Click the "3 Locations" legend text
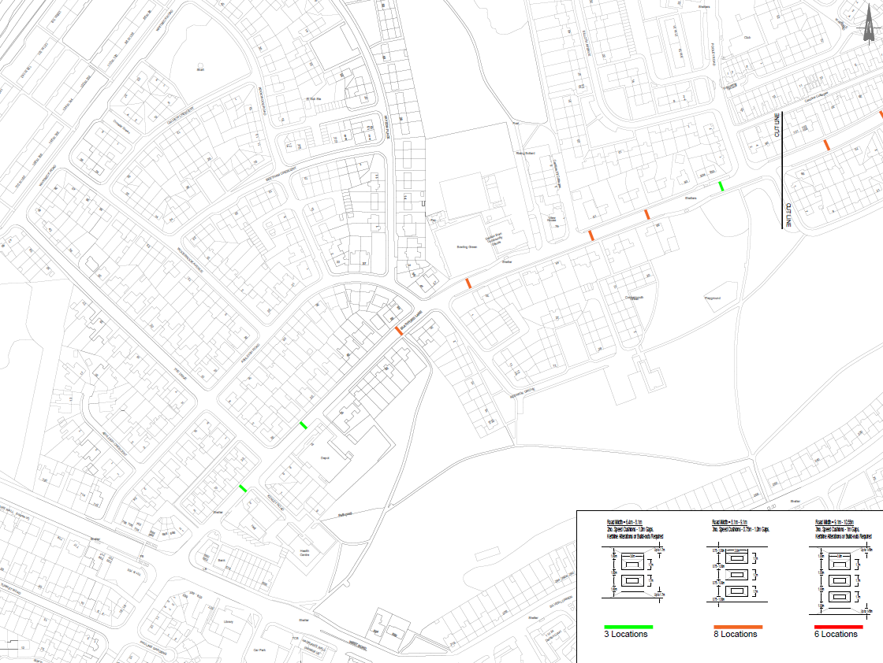This screenshot has height=663, width=883. click(x=626, y=635)
